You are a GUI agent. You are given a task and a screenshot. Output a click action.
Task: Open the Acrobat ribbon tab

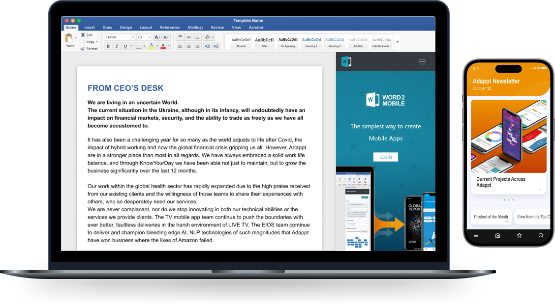click(256, 28)
